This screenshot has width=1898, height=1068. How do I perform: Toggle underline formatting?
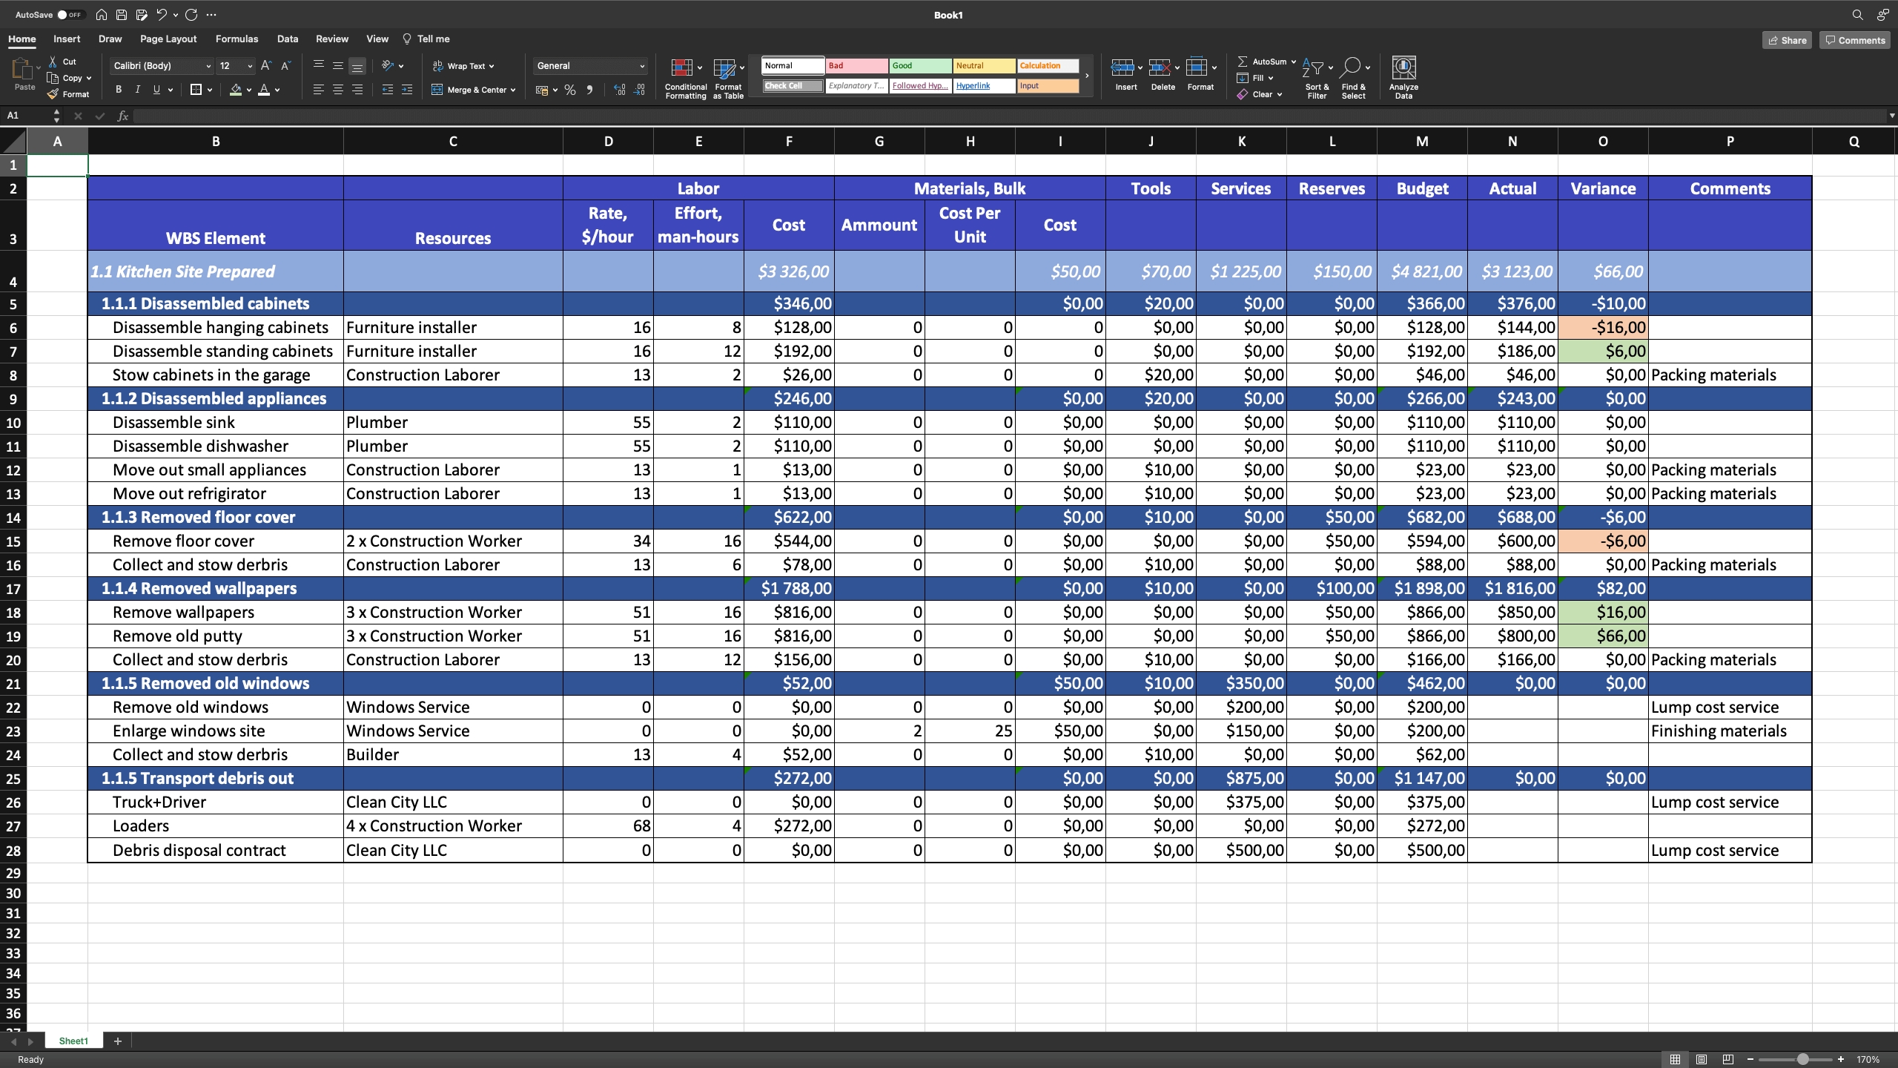(156, 90)
